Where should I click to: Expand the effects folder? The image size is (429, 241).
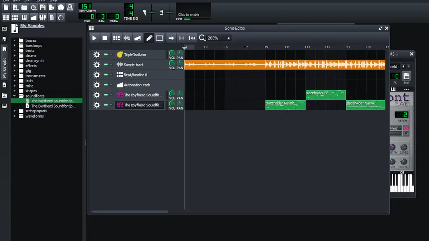click(x=14, y=66)
